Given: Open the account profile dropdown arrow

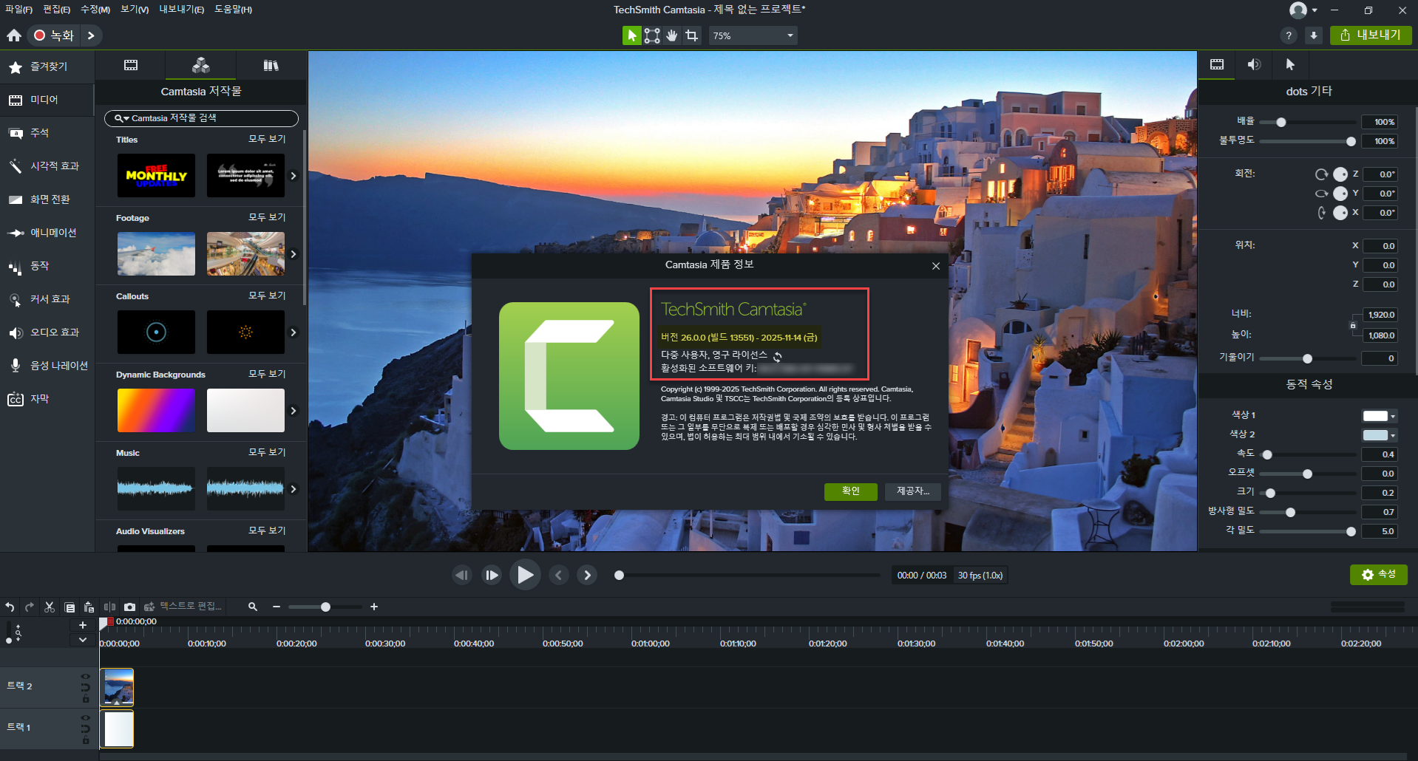Looking at the screenshot, I should tap(1314, 10).
